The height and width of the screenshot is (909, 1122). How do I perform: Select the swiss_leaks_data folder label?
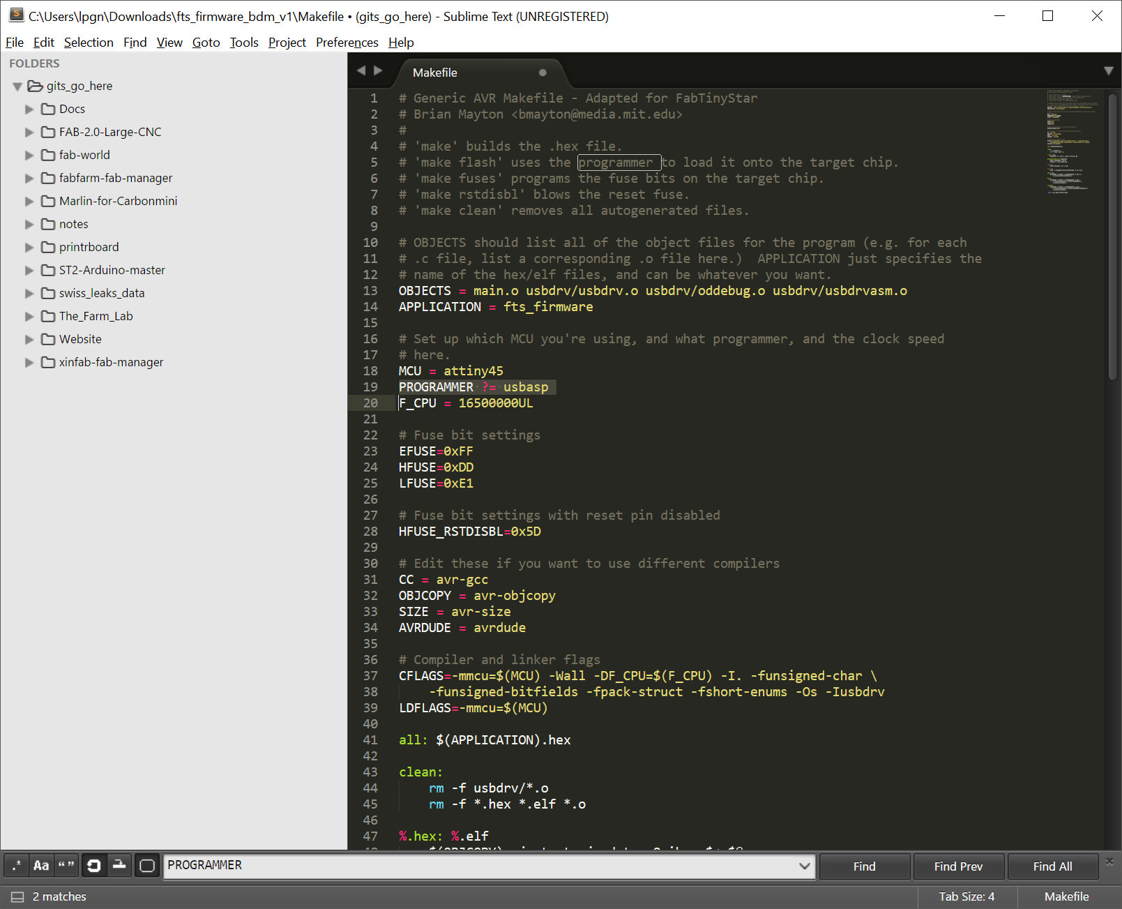[102, 293]
